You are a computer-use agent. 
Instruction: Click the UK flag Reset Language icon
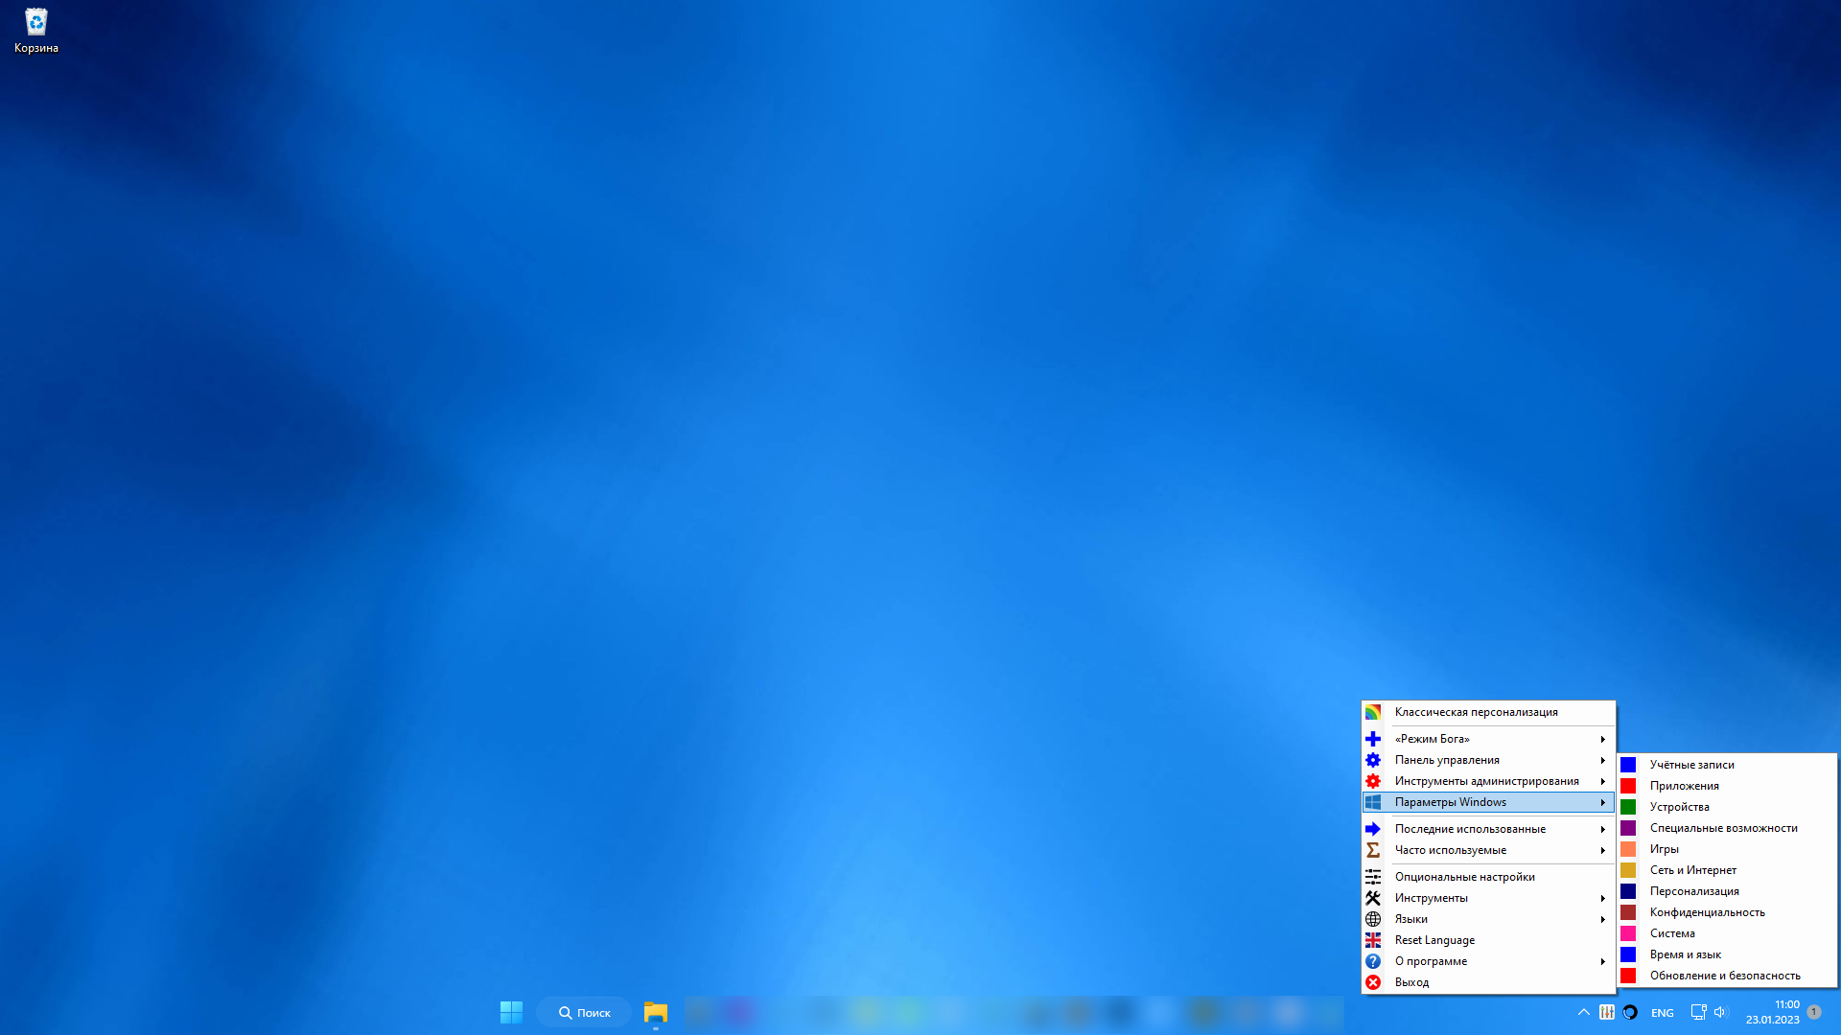[x=1373, y=940]
